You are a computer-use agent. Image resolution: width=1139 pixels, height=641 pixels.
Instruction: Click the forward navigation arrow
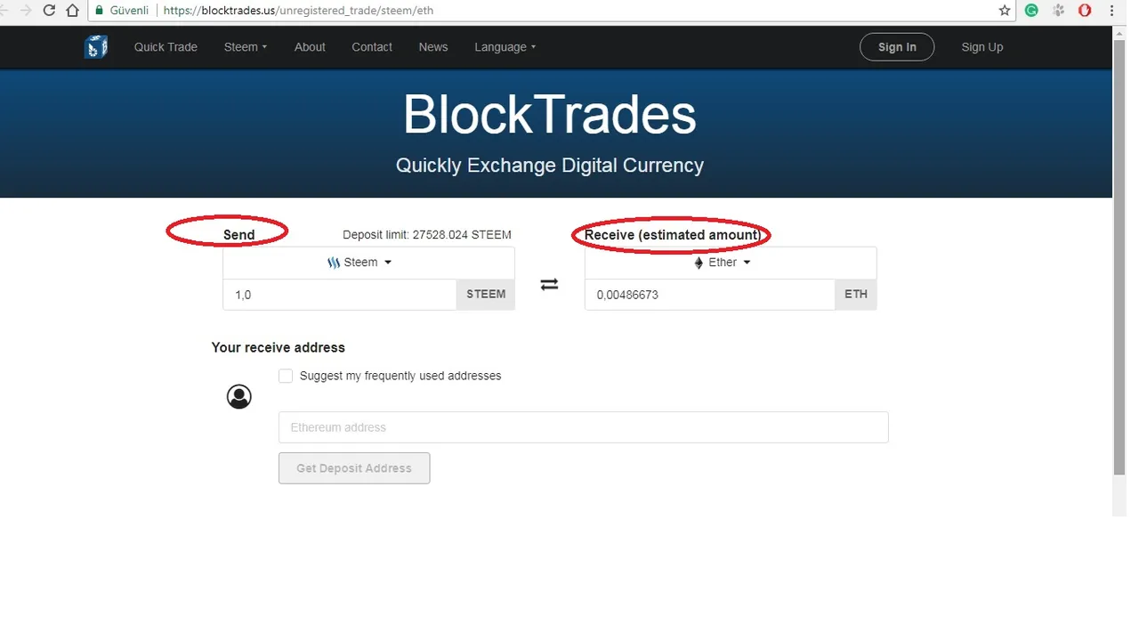26,11
